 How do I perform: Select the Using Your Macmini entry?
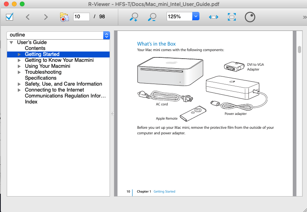pos(47,66)
